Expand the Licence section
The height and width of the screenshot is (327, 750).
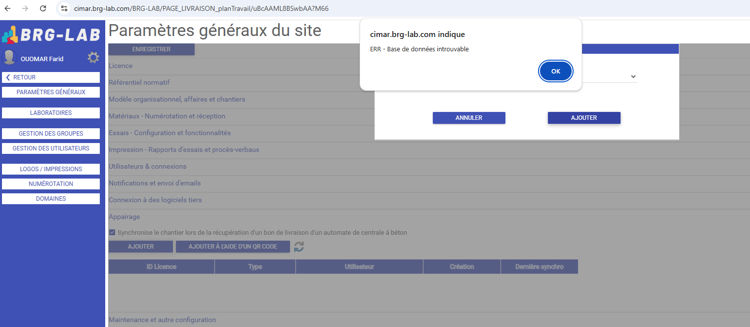[121, 66]
